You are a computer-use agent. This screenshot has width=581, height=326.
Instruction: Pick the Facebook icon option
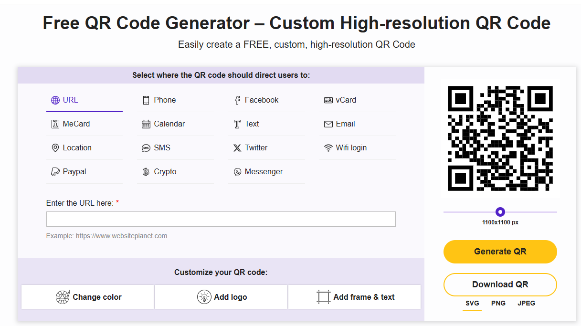point(237,100)
